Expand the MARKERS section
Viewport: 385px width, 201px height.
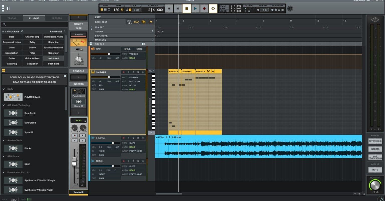(152, 39)
